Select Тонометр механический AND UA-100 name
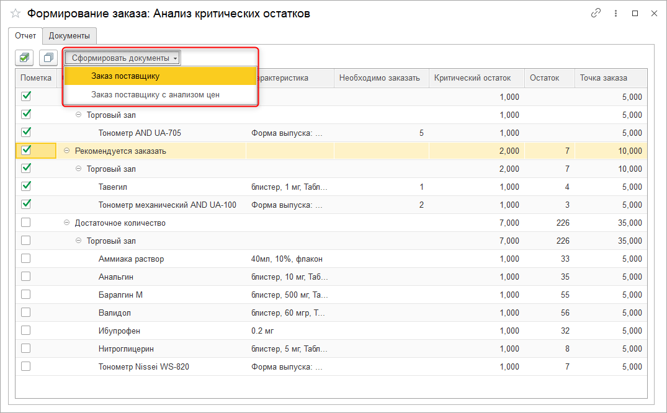The height and width of the screenshot is (413, 667). point(167,205)
